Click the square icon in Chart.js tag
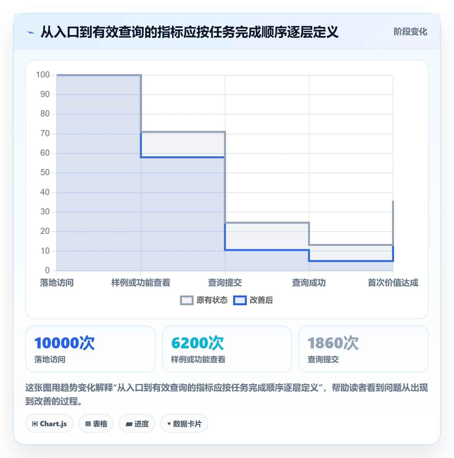The height and width of the screenshot is (458, 454). (35, 424)
